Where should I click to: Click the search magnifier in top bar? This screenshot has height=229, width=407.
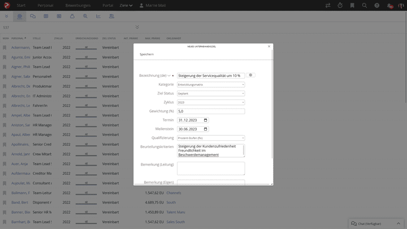(x=365, y=5)
